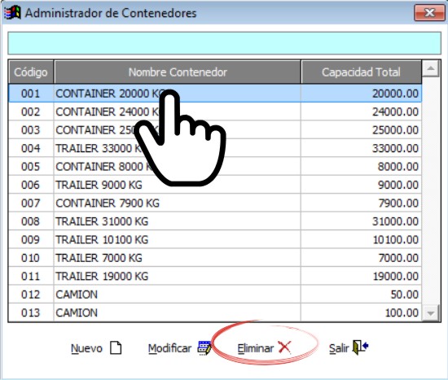Click the scrollbar up arrow
The width and height of the screenshot is (448, 380).
point(431,68)
